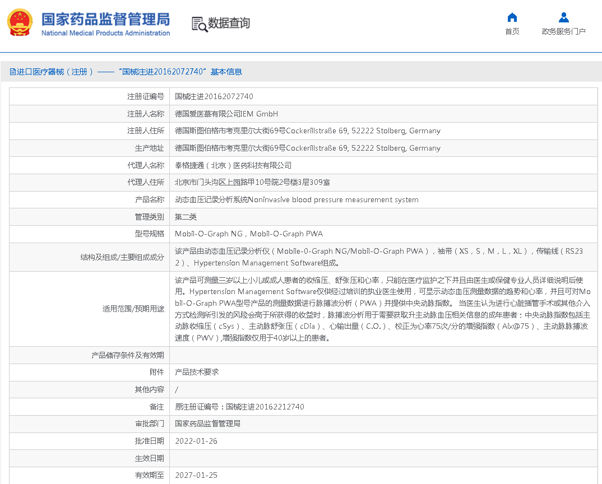
Task: Click agent name 泰格捷通（北京）医药科技有限公司
Action: click(233, 165)
